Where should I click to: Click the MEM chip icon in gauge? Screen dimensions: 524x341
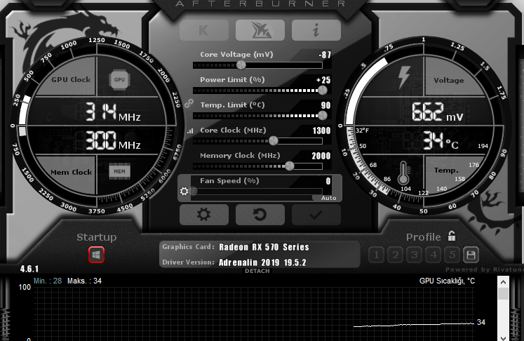119,171
